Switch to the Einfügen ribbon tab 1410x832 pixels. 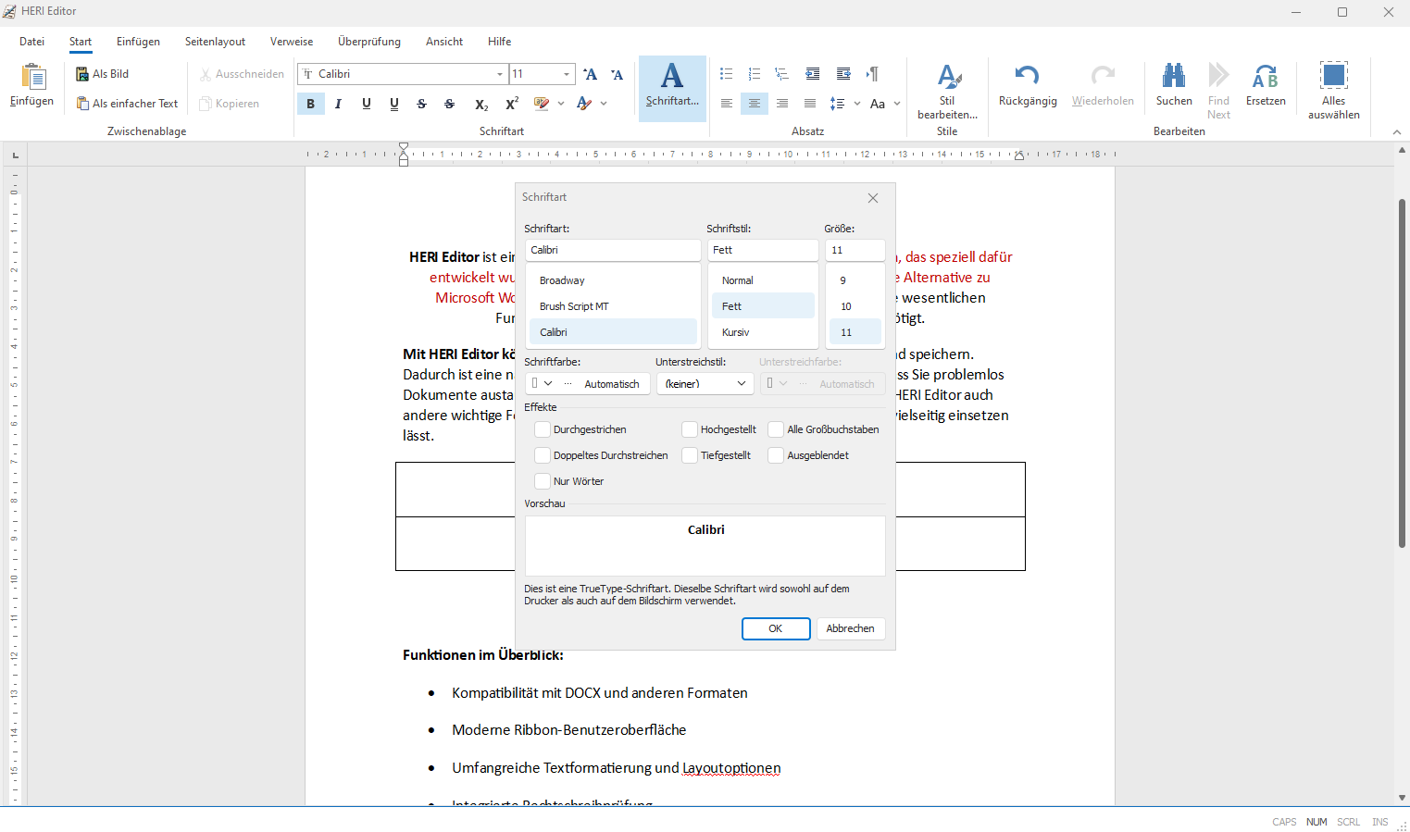click(x=138, y=42)
